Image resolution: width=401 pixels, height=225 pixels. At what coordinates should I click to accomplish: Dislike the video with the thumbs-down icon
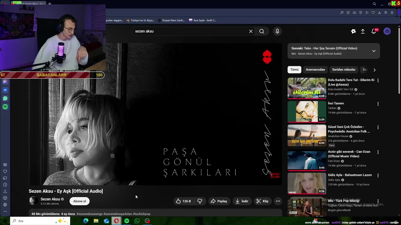200,201
